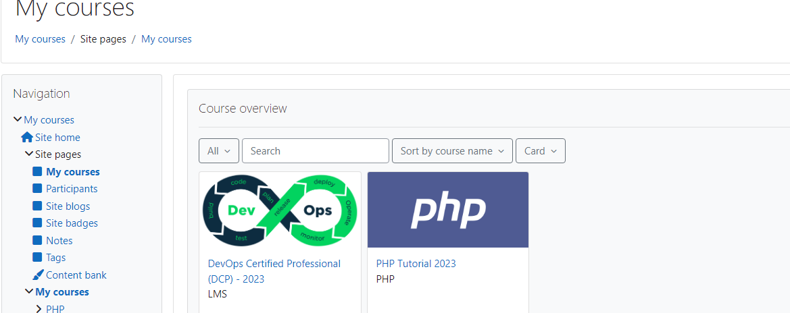Screen dimensions: 790x313
Task: Open the Card view dropdown
Action: [540, 151]
